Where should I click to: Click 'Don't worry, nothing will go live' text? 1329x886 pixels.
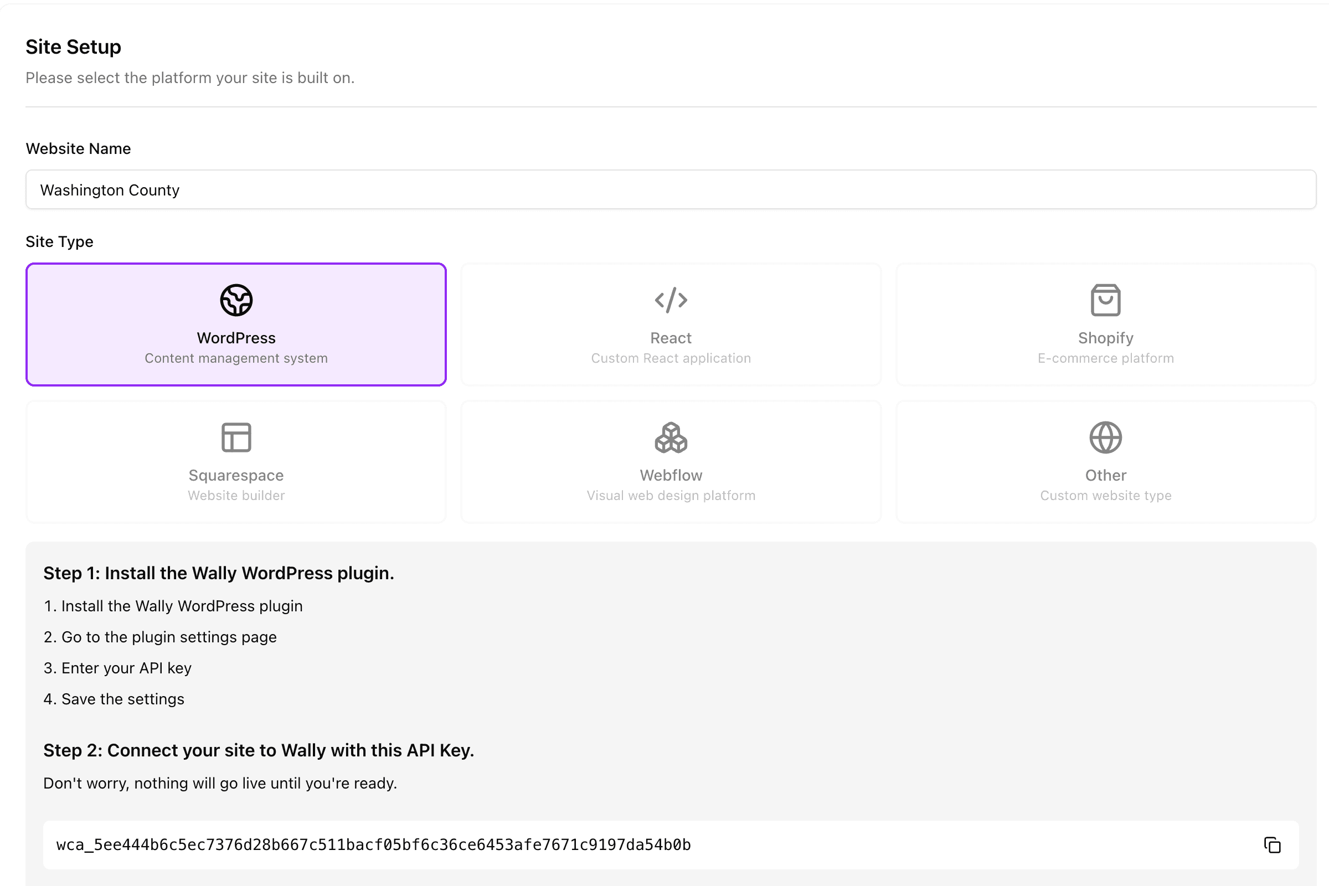tap(220, 784)
